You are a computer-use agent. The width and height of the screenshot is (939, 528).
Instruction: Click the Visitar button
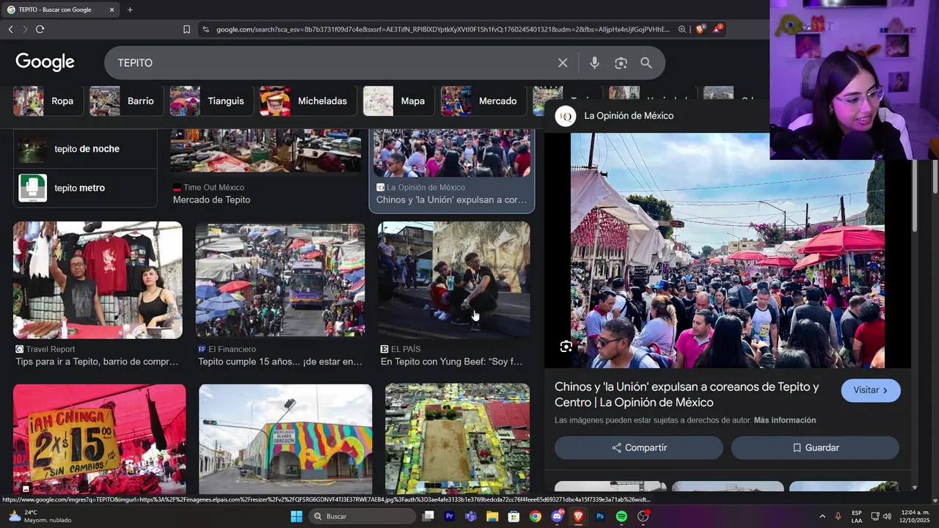click(871, 390)
